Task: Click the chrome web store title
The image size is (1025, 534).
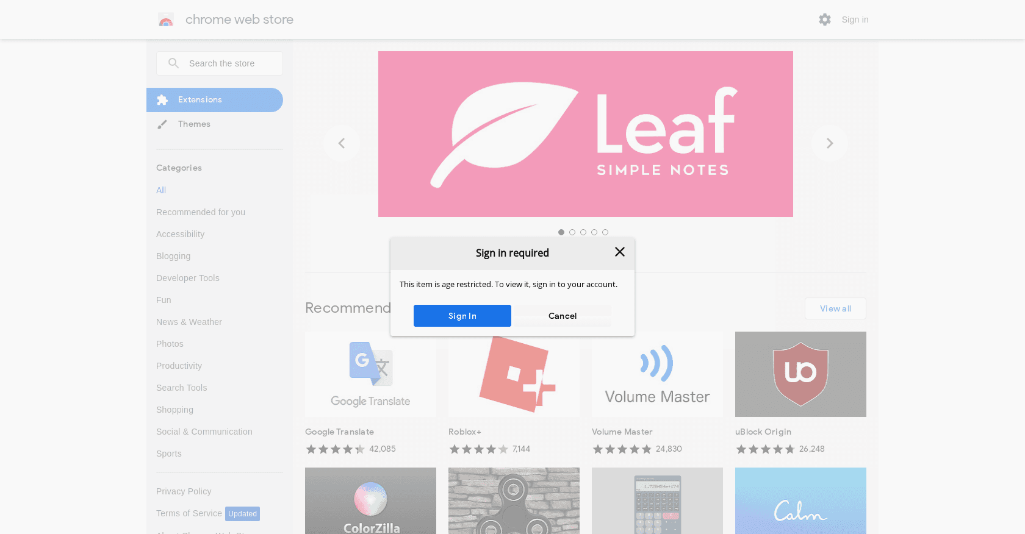Action: coord(239,20)
